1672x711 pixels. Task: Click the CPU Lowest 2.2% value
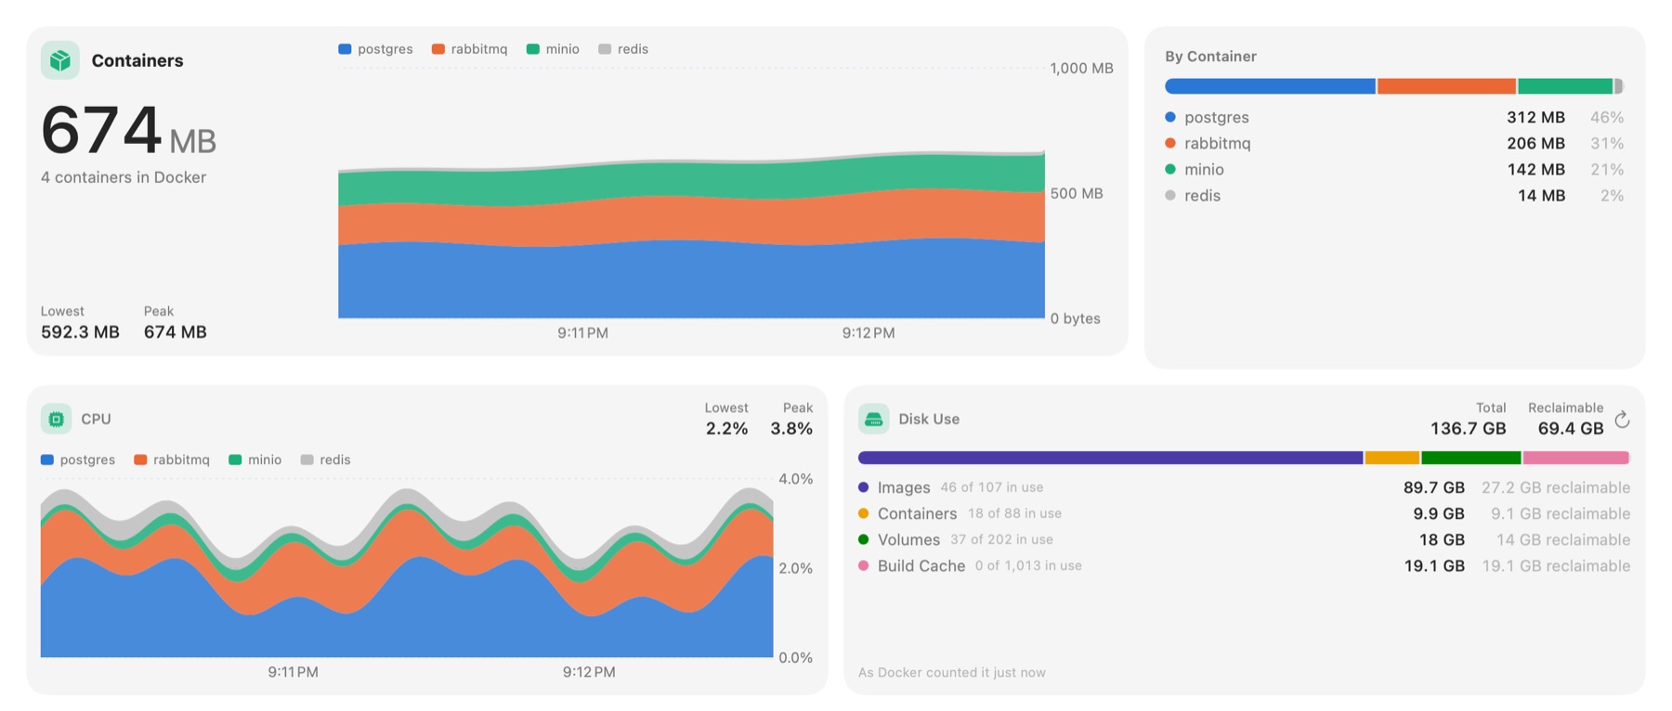click(x=726, y=428)
